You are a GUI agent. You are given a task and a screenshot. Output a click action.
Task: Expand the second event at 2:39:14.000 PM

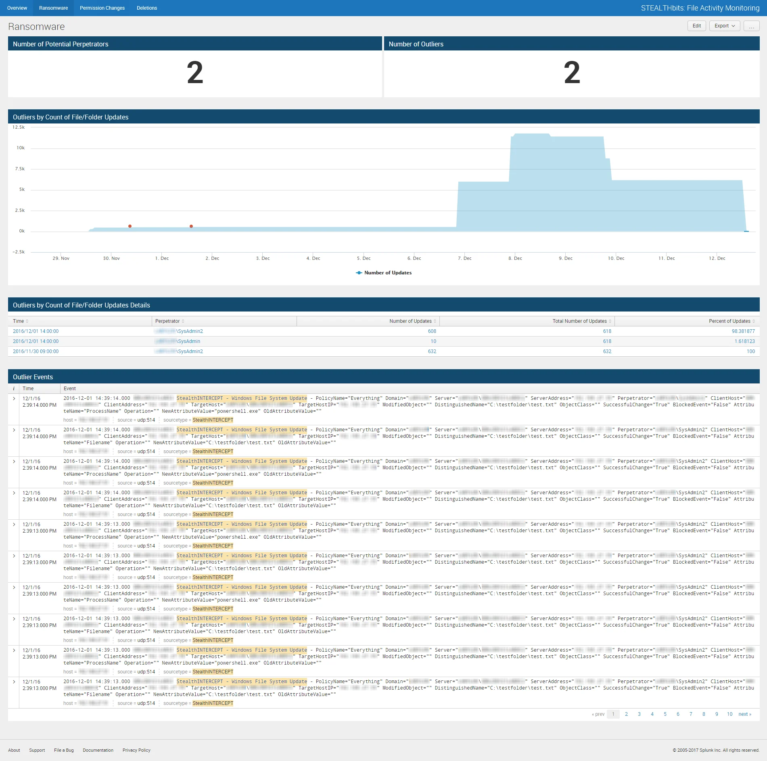(x=14, y=430)
